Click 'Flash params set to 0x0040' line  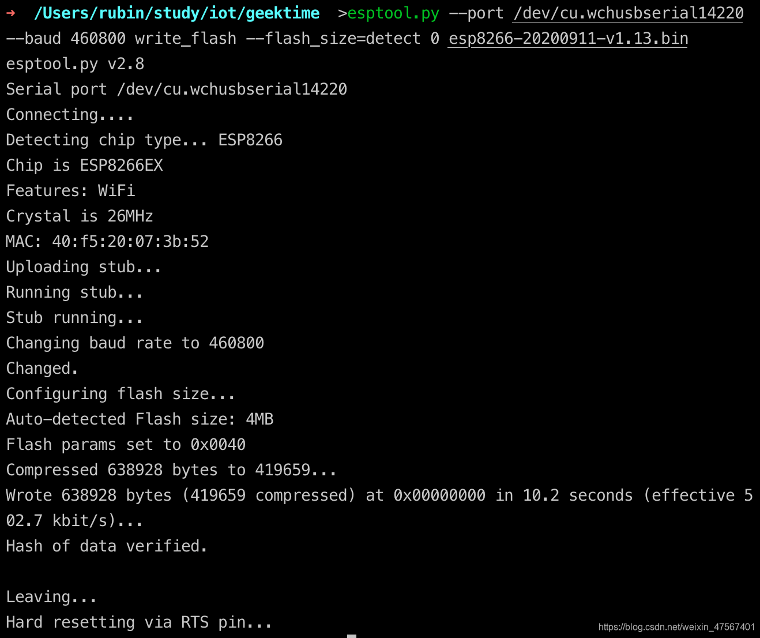[126, 445]
